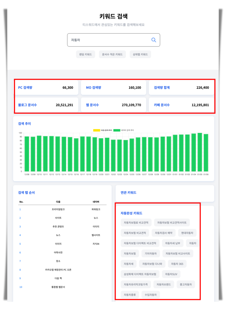Viewport: 226px width, 309px height.
Task: Click the 수입자동차 keyword chip
Action: coord(151,295)
